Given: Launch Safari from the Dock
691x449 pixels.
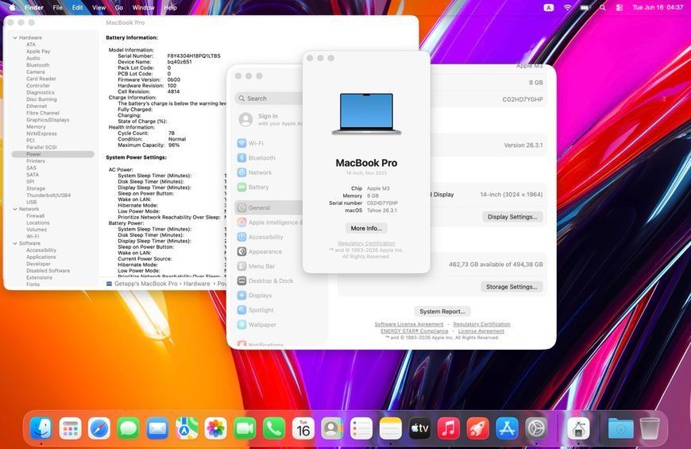Looking at the screenshot, I should coord(99,428).
